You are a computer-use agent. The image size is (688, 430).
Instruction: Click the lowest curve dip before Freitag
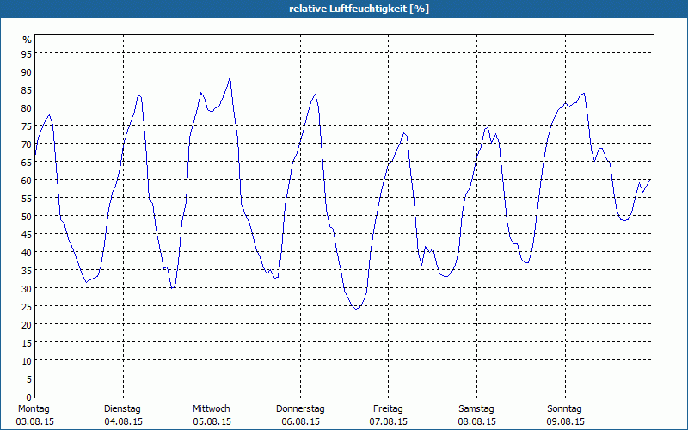coord(357,308)
